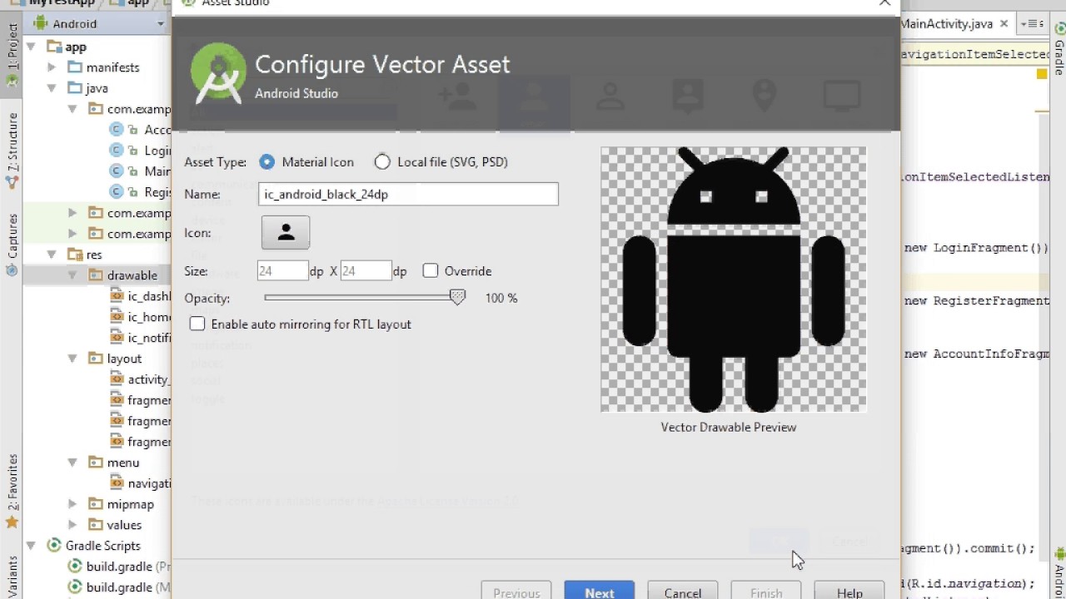This screenshot has height=599, width=1066.
Task: Click the Vector Drawable Preview android image
Action: tap(734, 280)
